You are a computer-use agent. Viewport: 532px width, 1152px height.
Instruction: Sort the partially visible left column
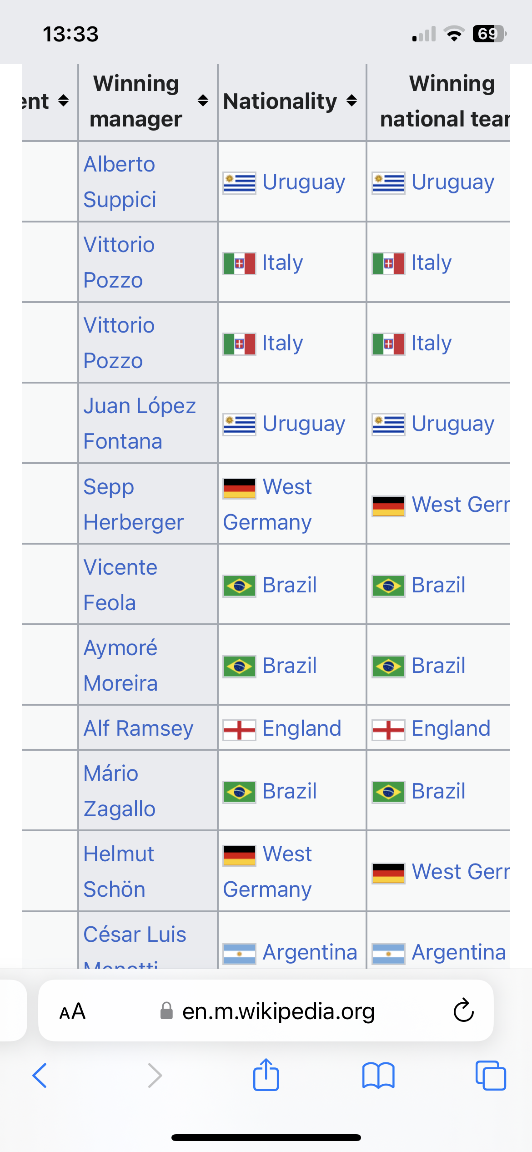(x=64, y=101)
